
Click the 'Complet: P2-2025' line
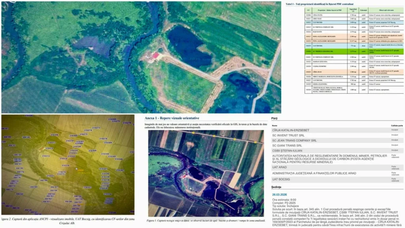pos(283,203)
